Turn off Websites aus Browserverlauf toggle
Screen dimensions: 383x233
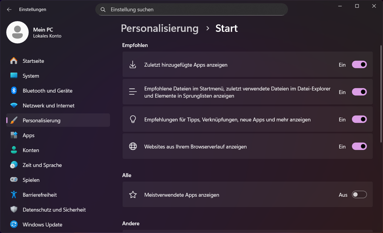359,146
